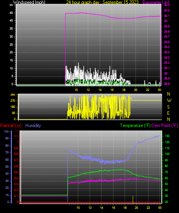Image resolution: width=179 pixels, height=213 pixels.
Task: Select the magenta "Dew Point (°F)" legend label
Action: click(164, 125)
